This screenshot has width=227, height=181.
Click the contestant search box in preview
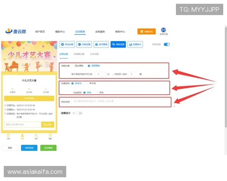point(23,124)
